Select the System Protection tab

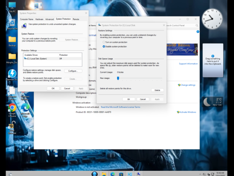click(x=63, y=19)
